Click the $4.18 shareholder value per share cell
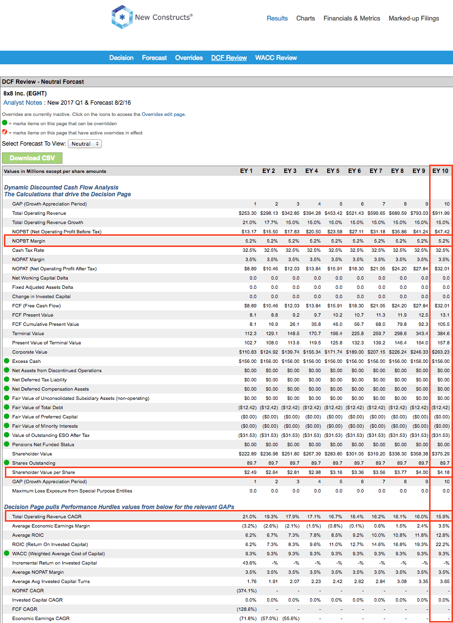 [x=443, y=472]
